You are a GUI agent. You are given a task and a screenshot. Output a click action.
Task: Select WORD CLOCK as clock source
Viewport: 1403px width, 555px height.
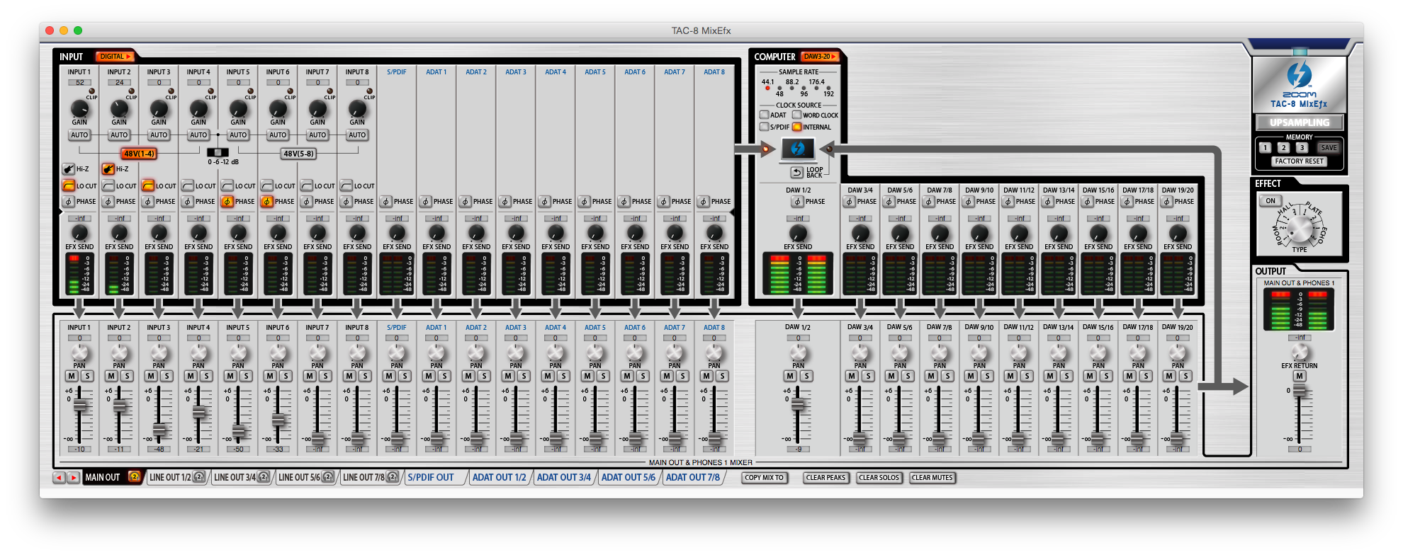(x=797, y=115)
